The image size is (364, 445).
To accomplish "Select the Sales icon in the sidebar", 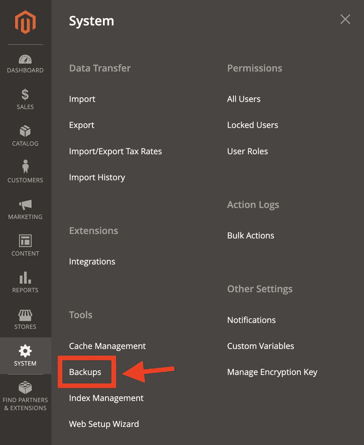I will pos(25,99).
